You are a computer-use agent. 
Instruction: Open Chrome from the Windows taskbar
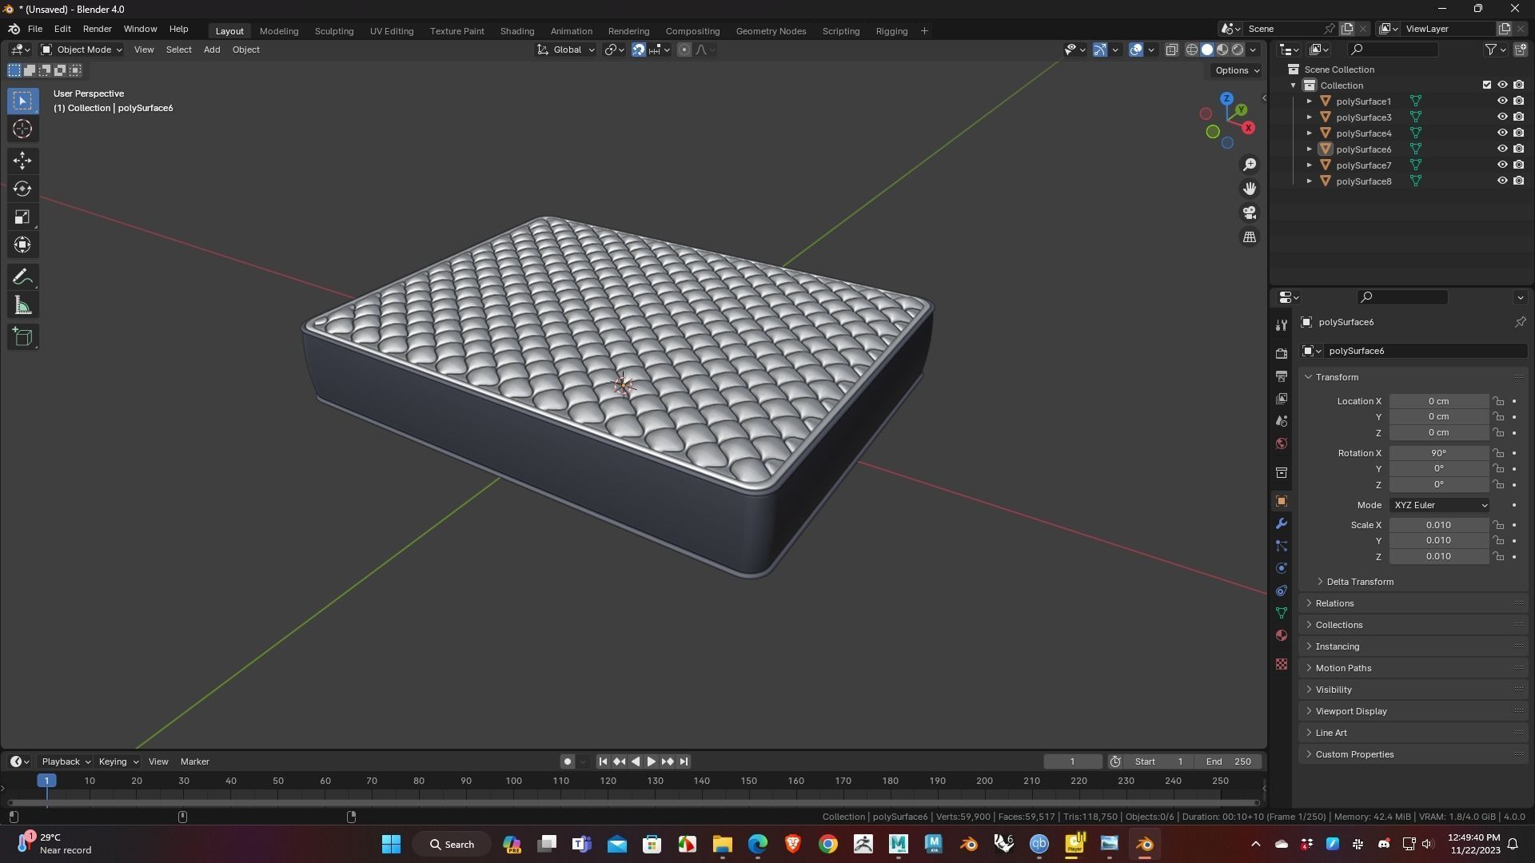(828, 844)
